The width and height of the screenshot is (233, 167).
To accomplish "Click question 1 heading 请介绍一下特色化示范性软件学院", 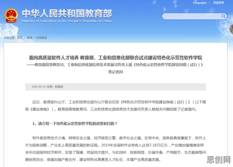I will pos(75,123).
